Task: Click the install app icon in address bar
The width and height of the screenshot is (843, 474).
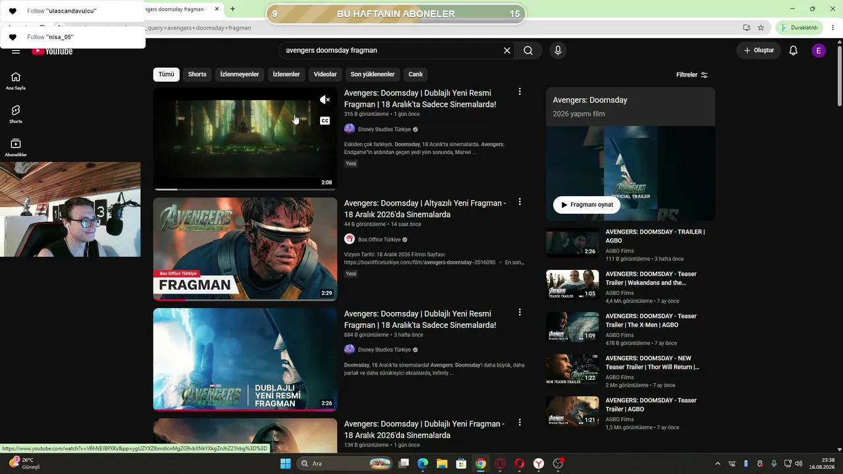Action: coord(746,28)
